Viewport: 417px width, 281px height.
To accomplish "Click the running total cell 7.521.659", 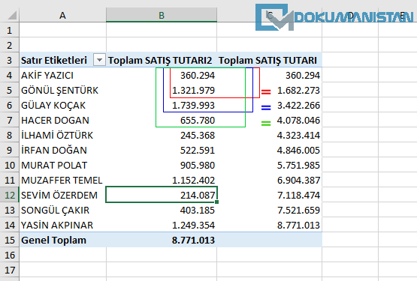I will [269, 210].
